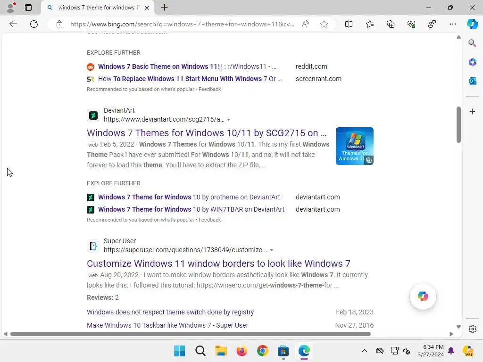Open How To Replace Windows 11 Start Menu link

point(190,79)
